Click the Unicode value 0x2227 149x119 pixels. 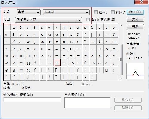point(134,38)
